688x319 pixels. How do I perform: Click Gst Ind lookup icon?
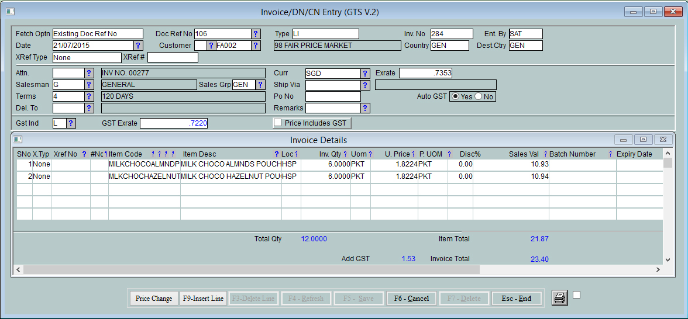71,123
